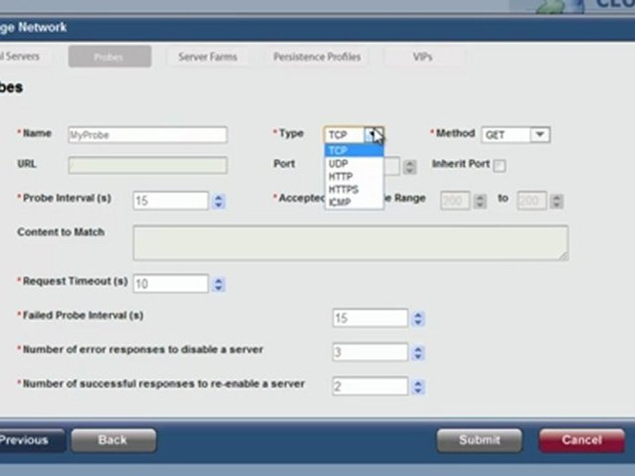
Task: Open the Method GET dropdown
Action: pyautogui.click(x=515, y=135)
